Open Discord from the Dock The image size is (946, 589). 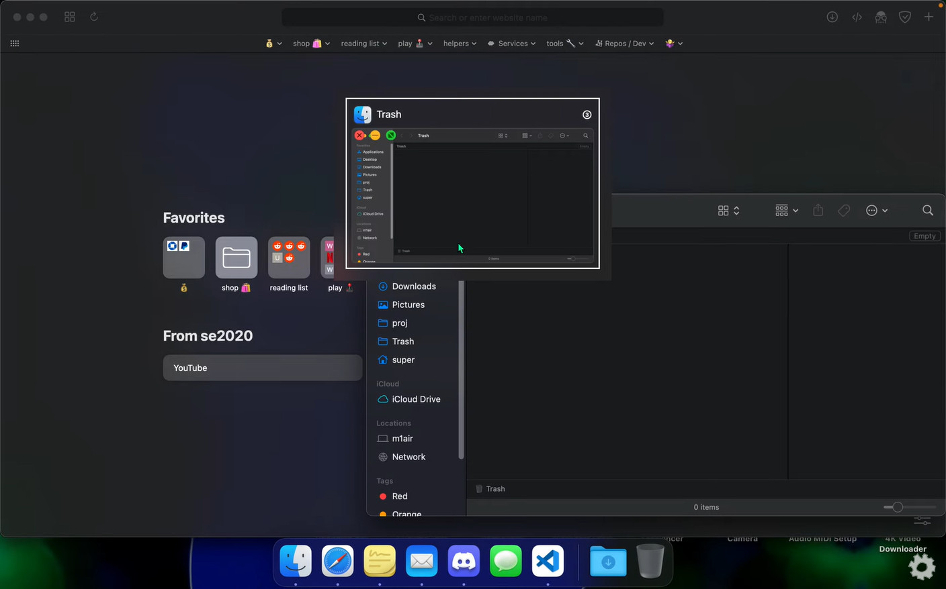464,561
